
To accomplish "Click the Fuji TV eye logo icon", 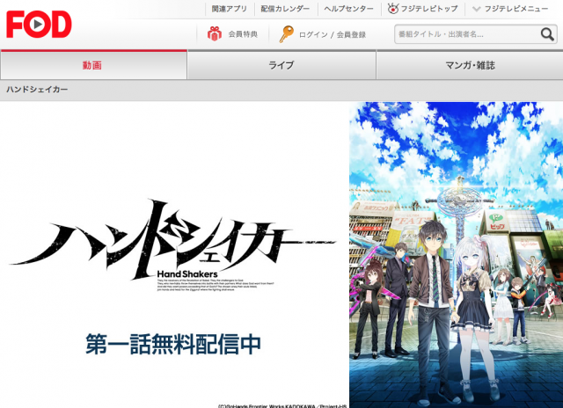I will point(393,8).
